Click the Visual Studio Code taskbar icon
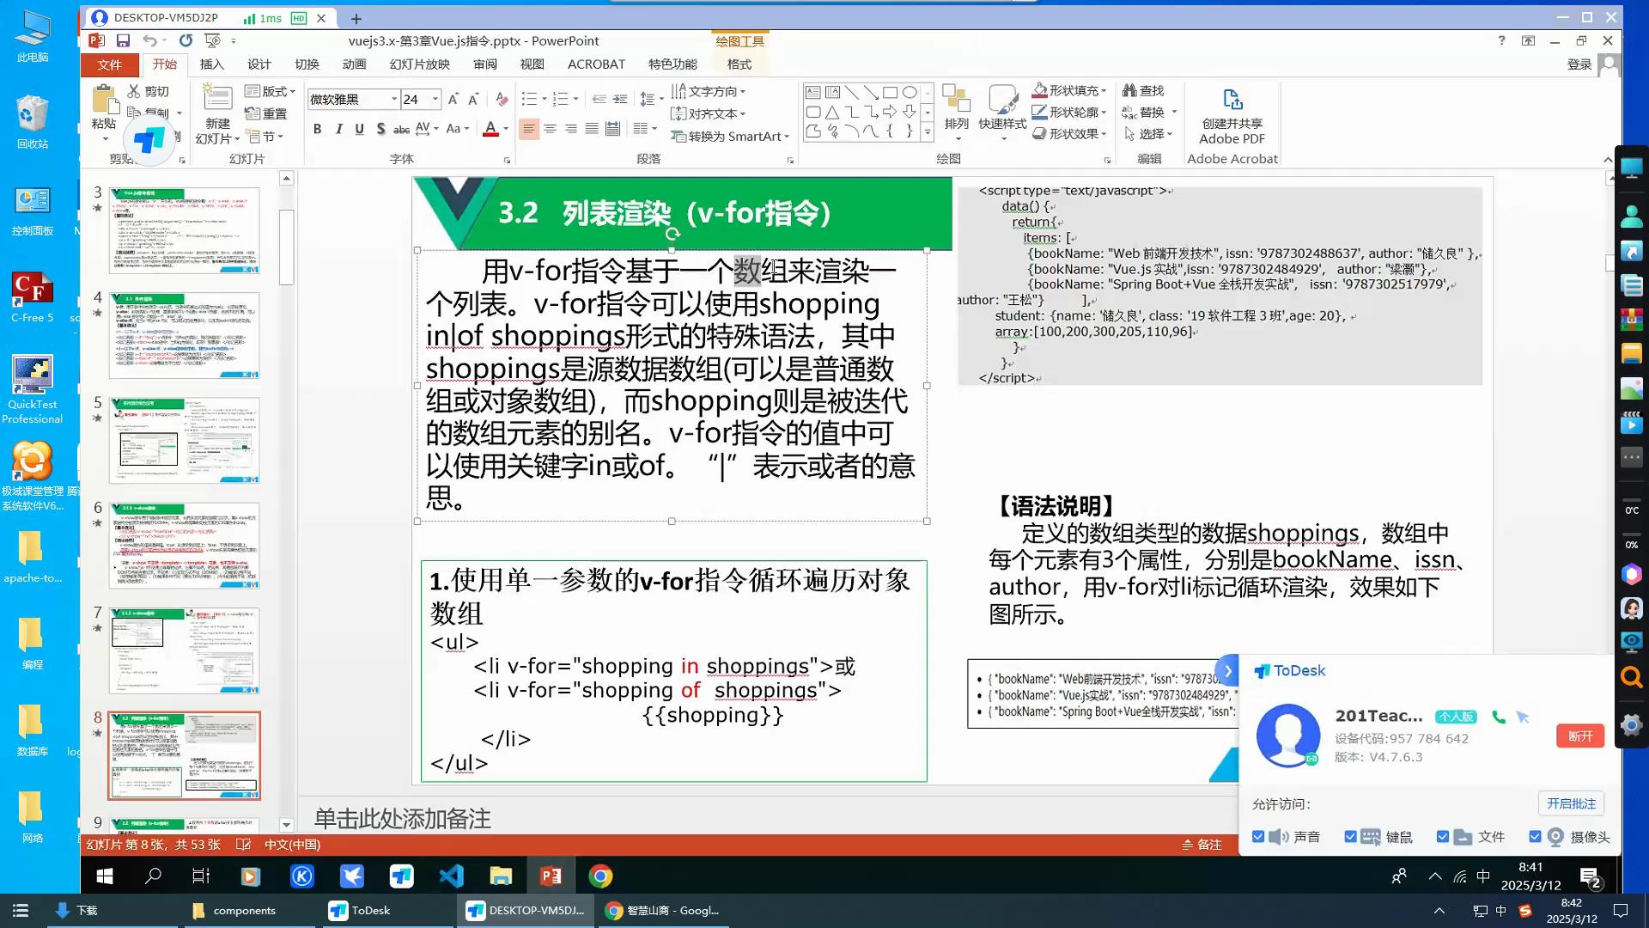Screen dimensions: 1649x928 coord(451,876)
